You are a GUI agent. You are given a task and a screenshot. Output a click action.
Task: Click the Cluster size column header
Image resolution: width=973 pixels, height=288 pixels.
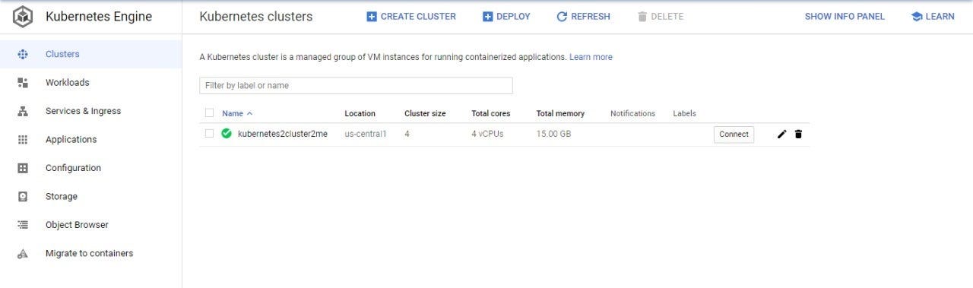coord(425,113)
